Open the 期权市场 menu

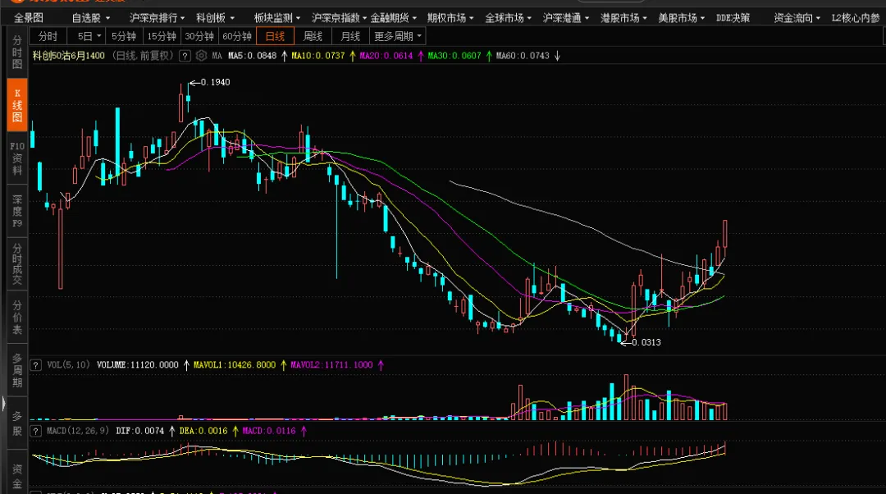(x=450, y=18)
